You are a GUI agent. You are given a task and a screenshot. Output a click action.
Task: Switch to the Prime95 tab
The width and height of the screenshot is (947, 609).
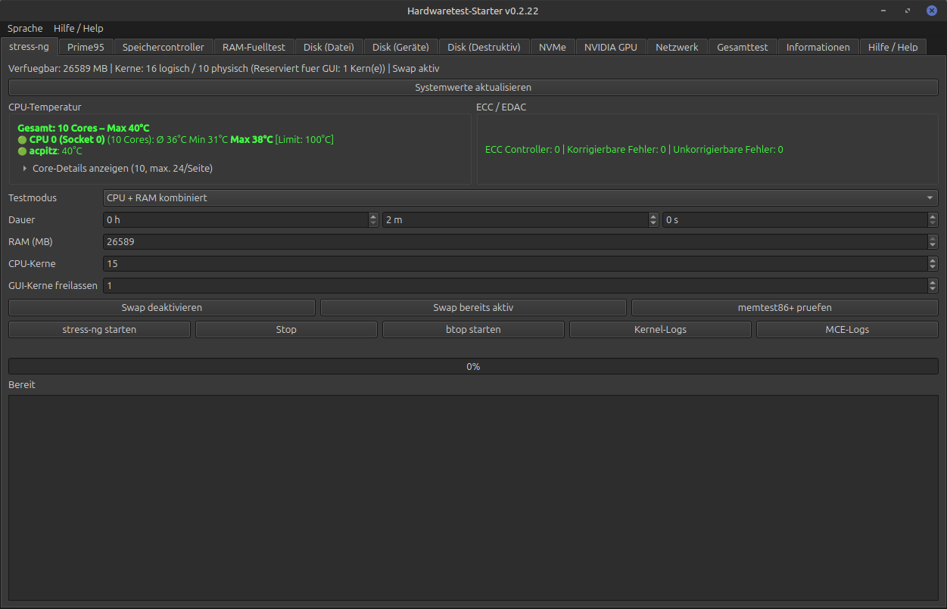(x=86, y=47)
